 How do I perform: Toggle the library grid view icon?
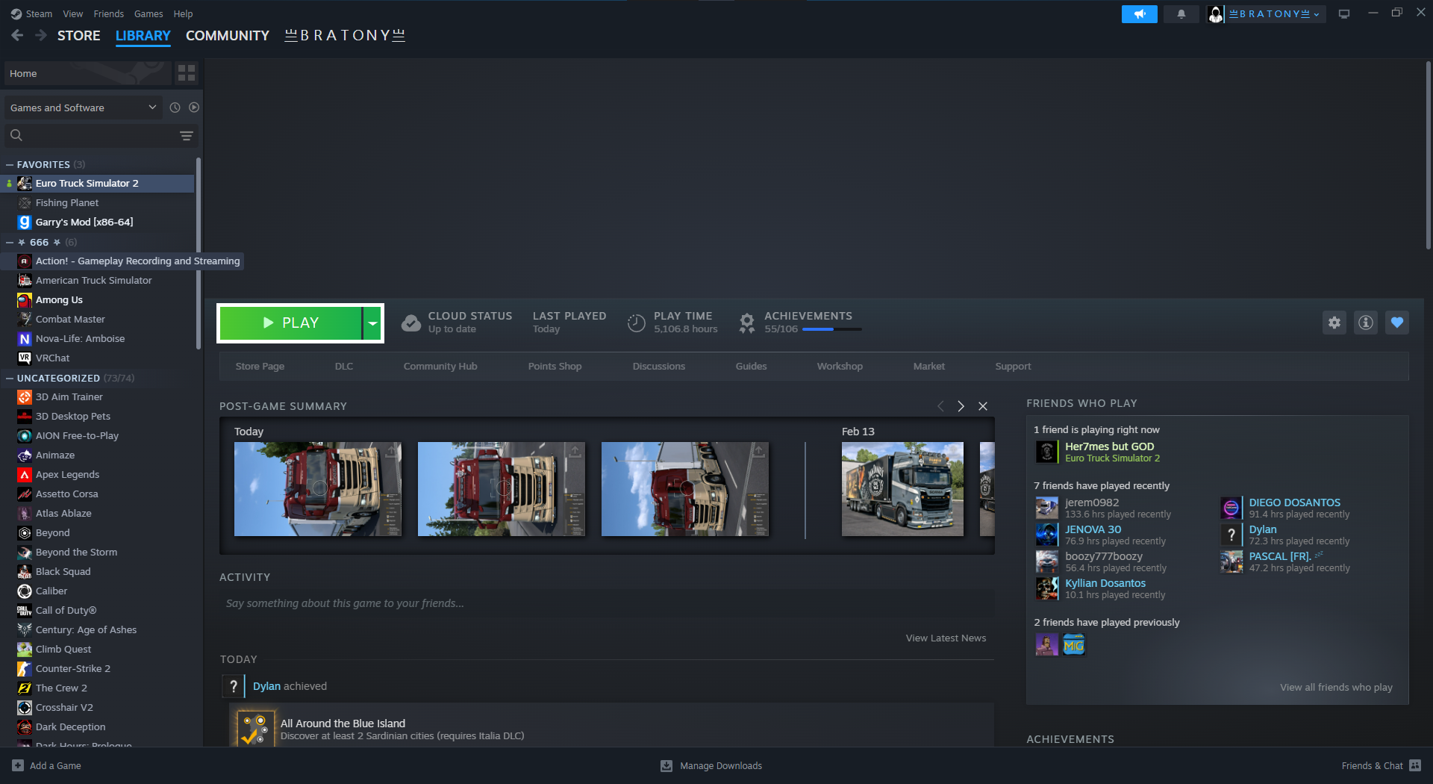[x=187, y=72]
